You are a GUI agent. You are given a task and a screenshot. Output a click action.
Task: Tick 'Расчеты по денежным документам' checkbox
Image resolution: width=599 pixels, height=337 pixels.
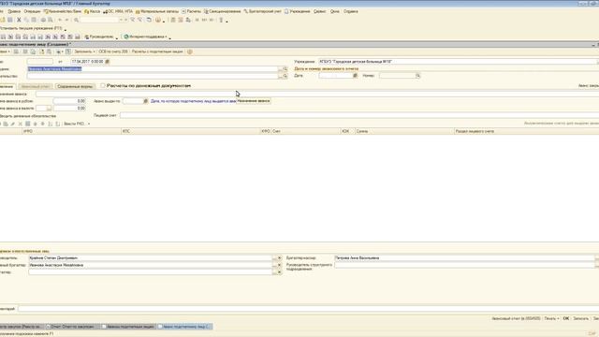[103, 85]
